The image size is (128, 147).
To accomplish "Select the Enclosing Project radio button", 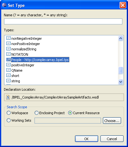I will click(x=36, y=113).
